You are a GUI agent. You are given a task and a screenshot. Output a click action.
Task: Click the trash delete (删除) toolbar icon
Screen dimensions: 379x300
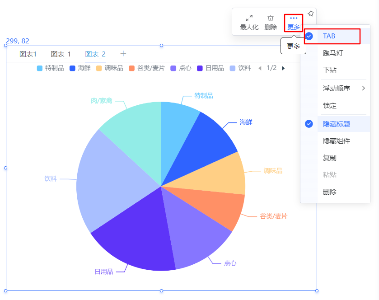tap(271, 19)
